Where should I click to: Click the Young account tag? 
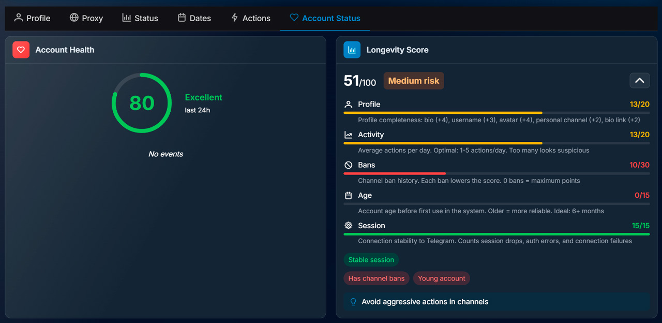tap(442, 278)
